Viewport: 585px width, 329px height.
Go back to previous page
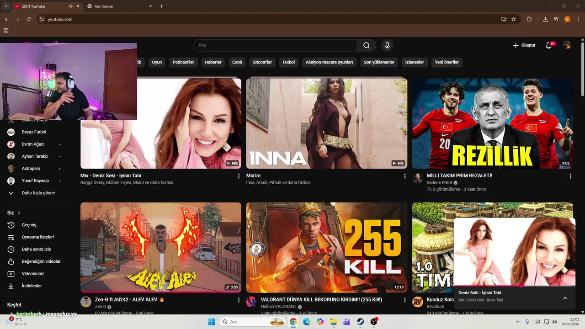6,19
